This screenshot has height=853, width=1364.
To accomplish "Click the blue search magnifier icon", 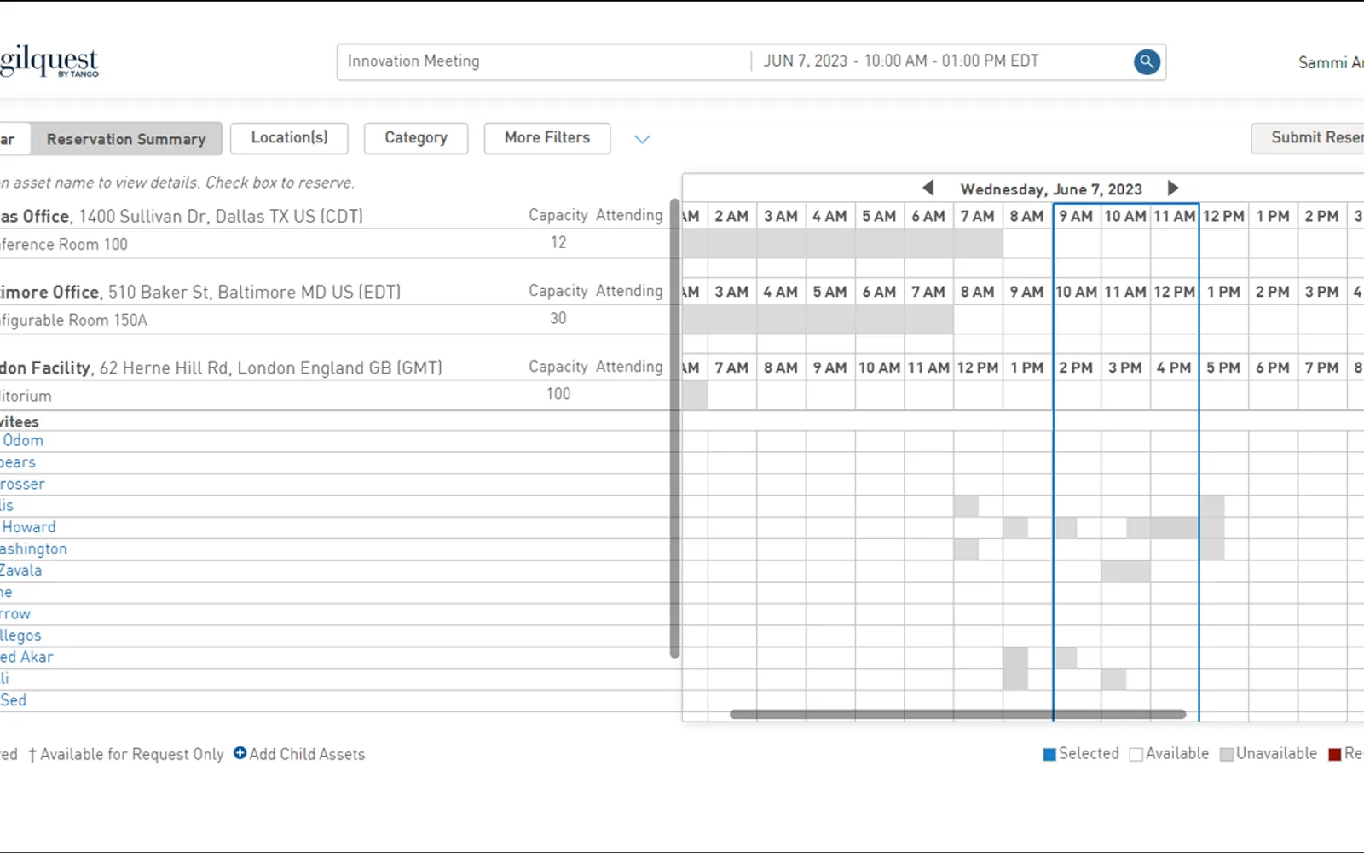I will tap(1147, 61).
